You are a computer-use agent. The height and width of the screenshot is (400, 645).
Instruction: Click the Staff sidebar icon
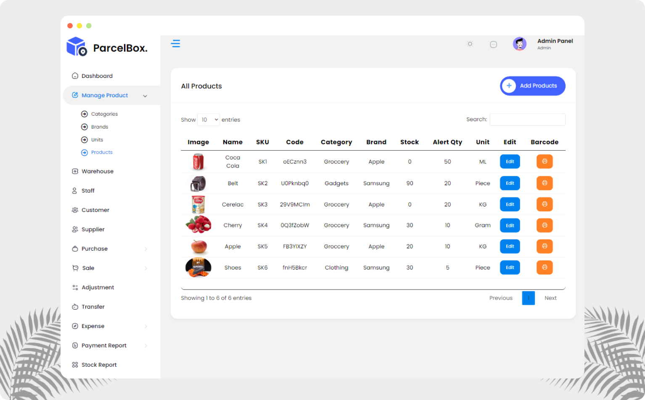point(74,190)
